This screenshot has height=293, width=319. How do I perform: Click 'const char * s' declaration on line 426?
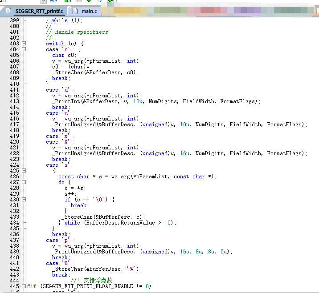click(x=80, y=177)
